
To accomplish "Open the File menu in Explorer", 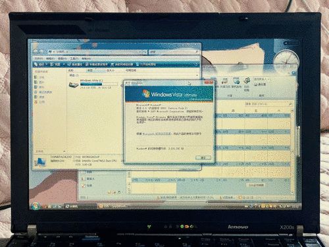I will 39,59.
